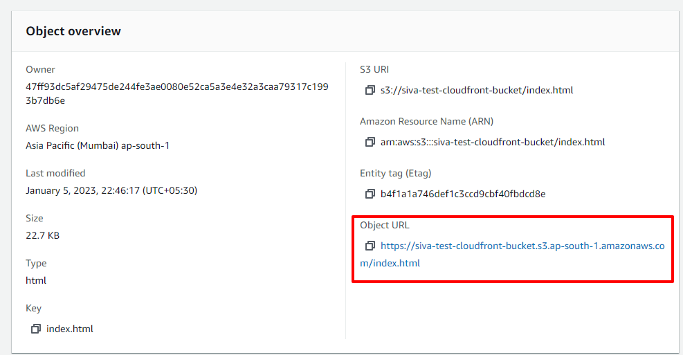
Task: Click the Object overview heading
Action: click(73, 31)
